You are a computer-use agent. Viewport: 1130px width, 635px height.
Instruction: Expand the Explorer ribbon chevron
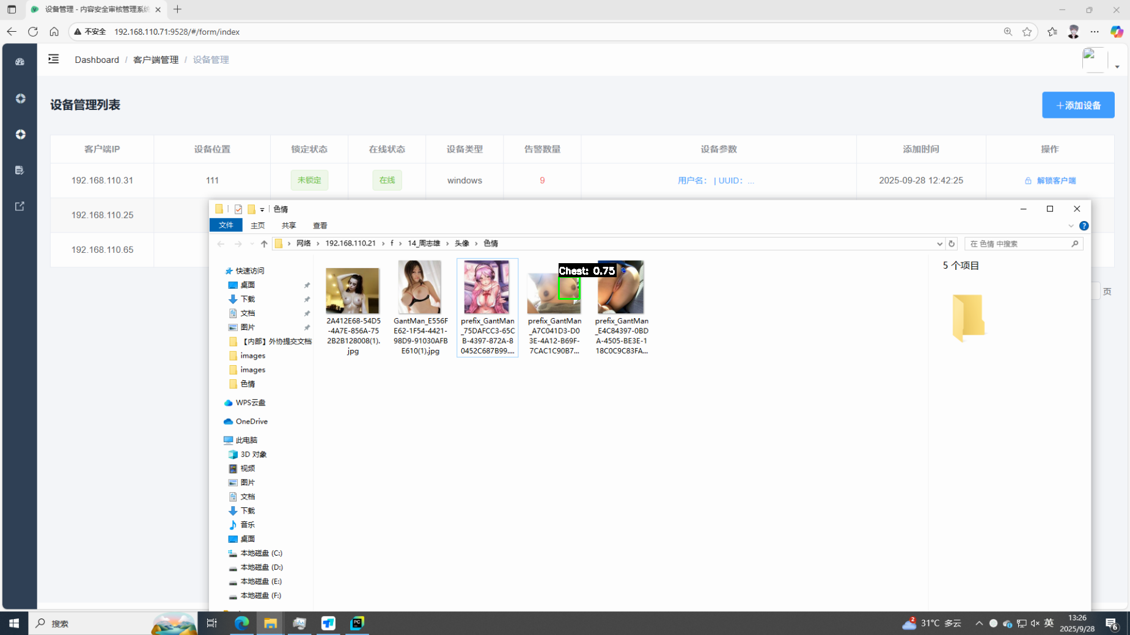(x=1071, y=226)
